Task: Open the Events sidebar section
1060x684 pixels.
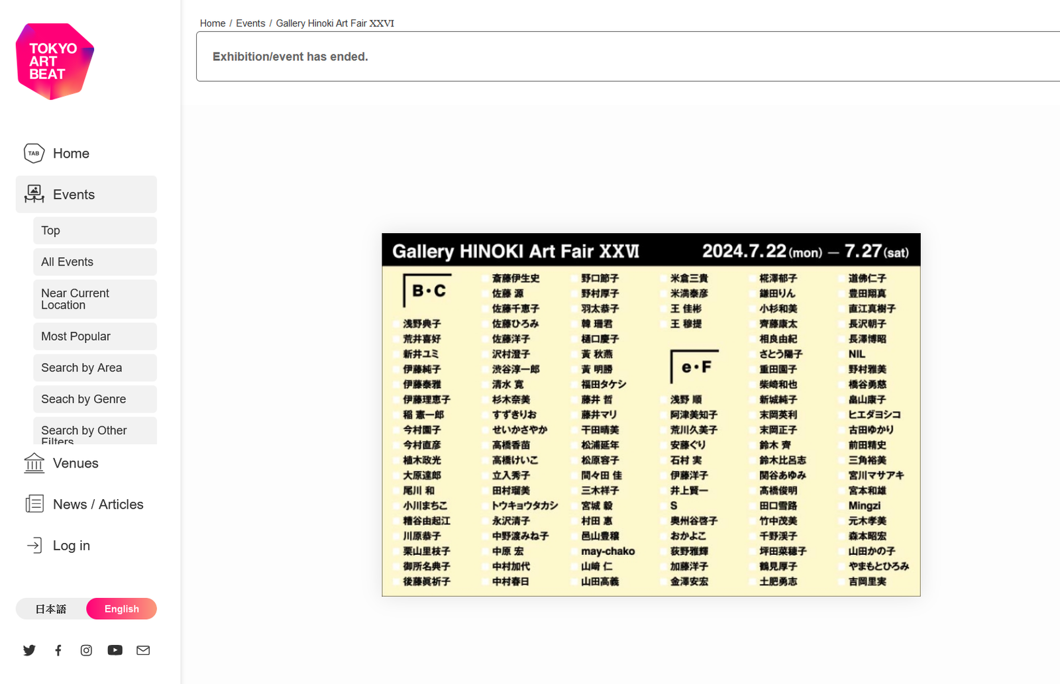Action: coord(86,194)
